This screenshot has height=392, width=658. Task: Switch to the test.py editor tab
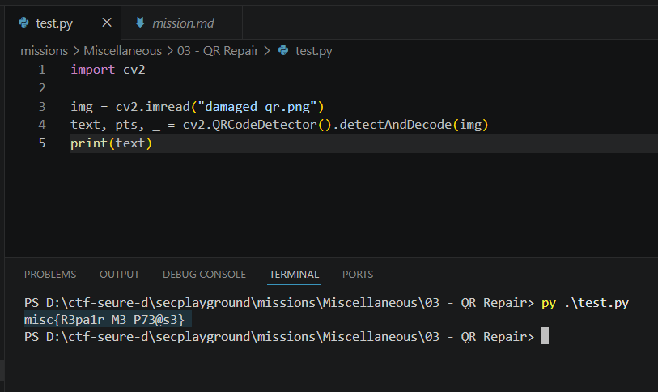(x=63, y=23)
